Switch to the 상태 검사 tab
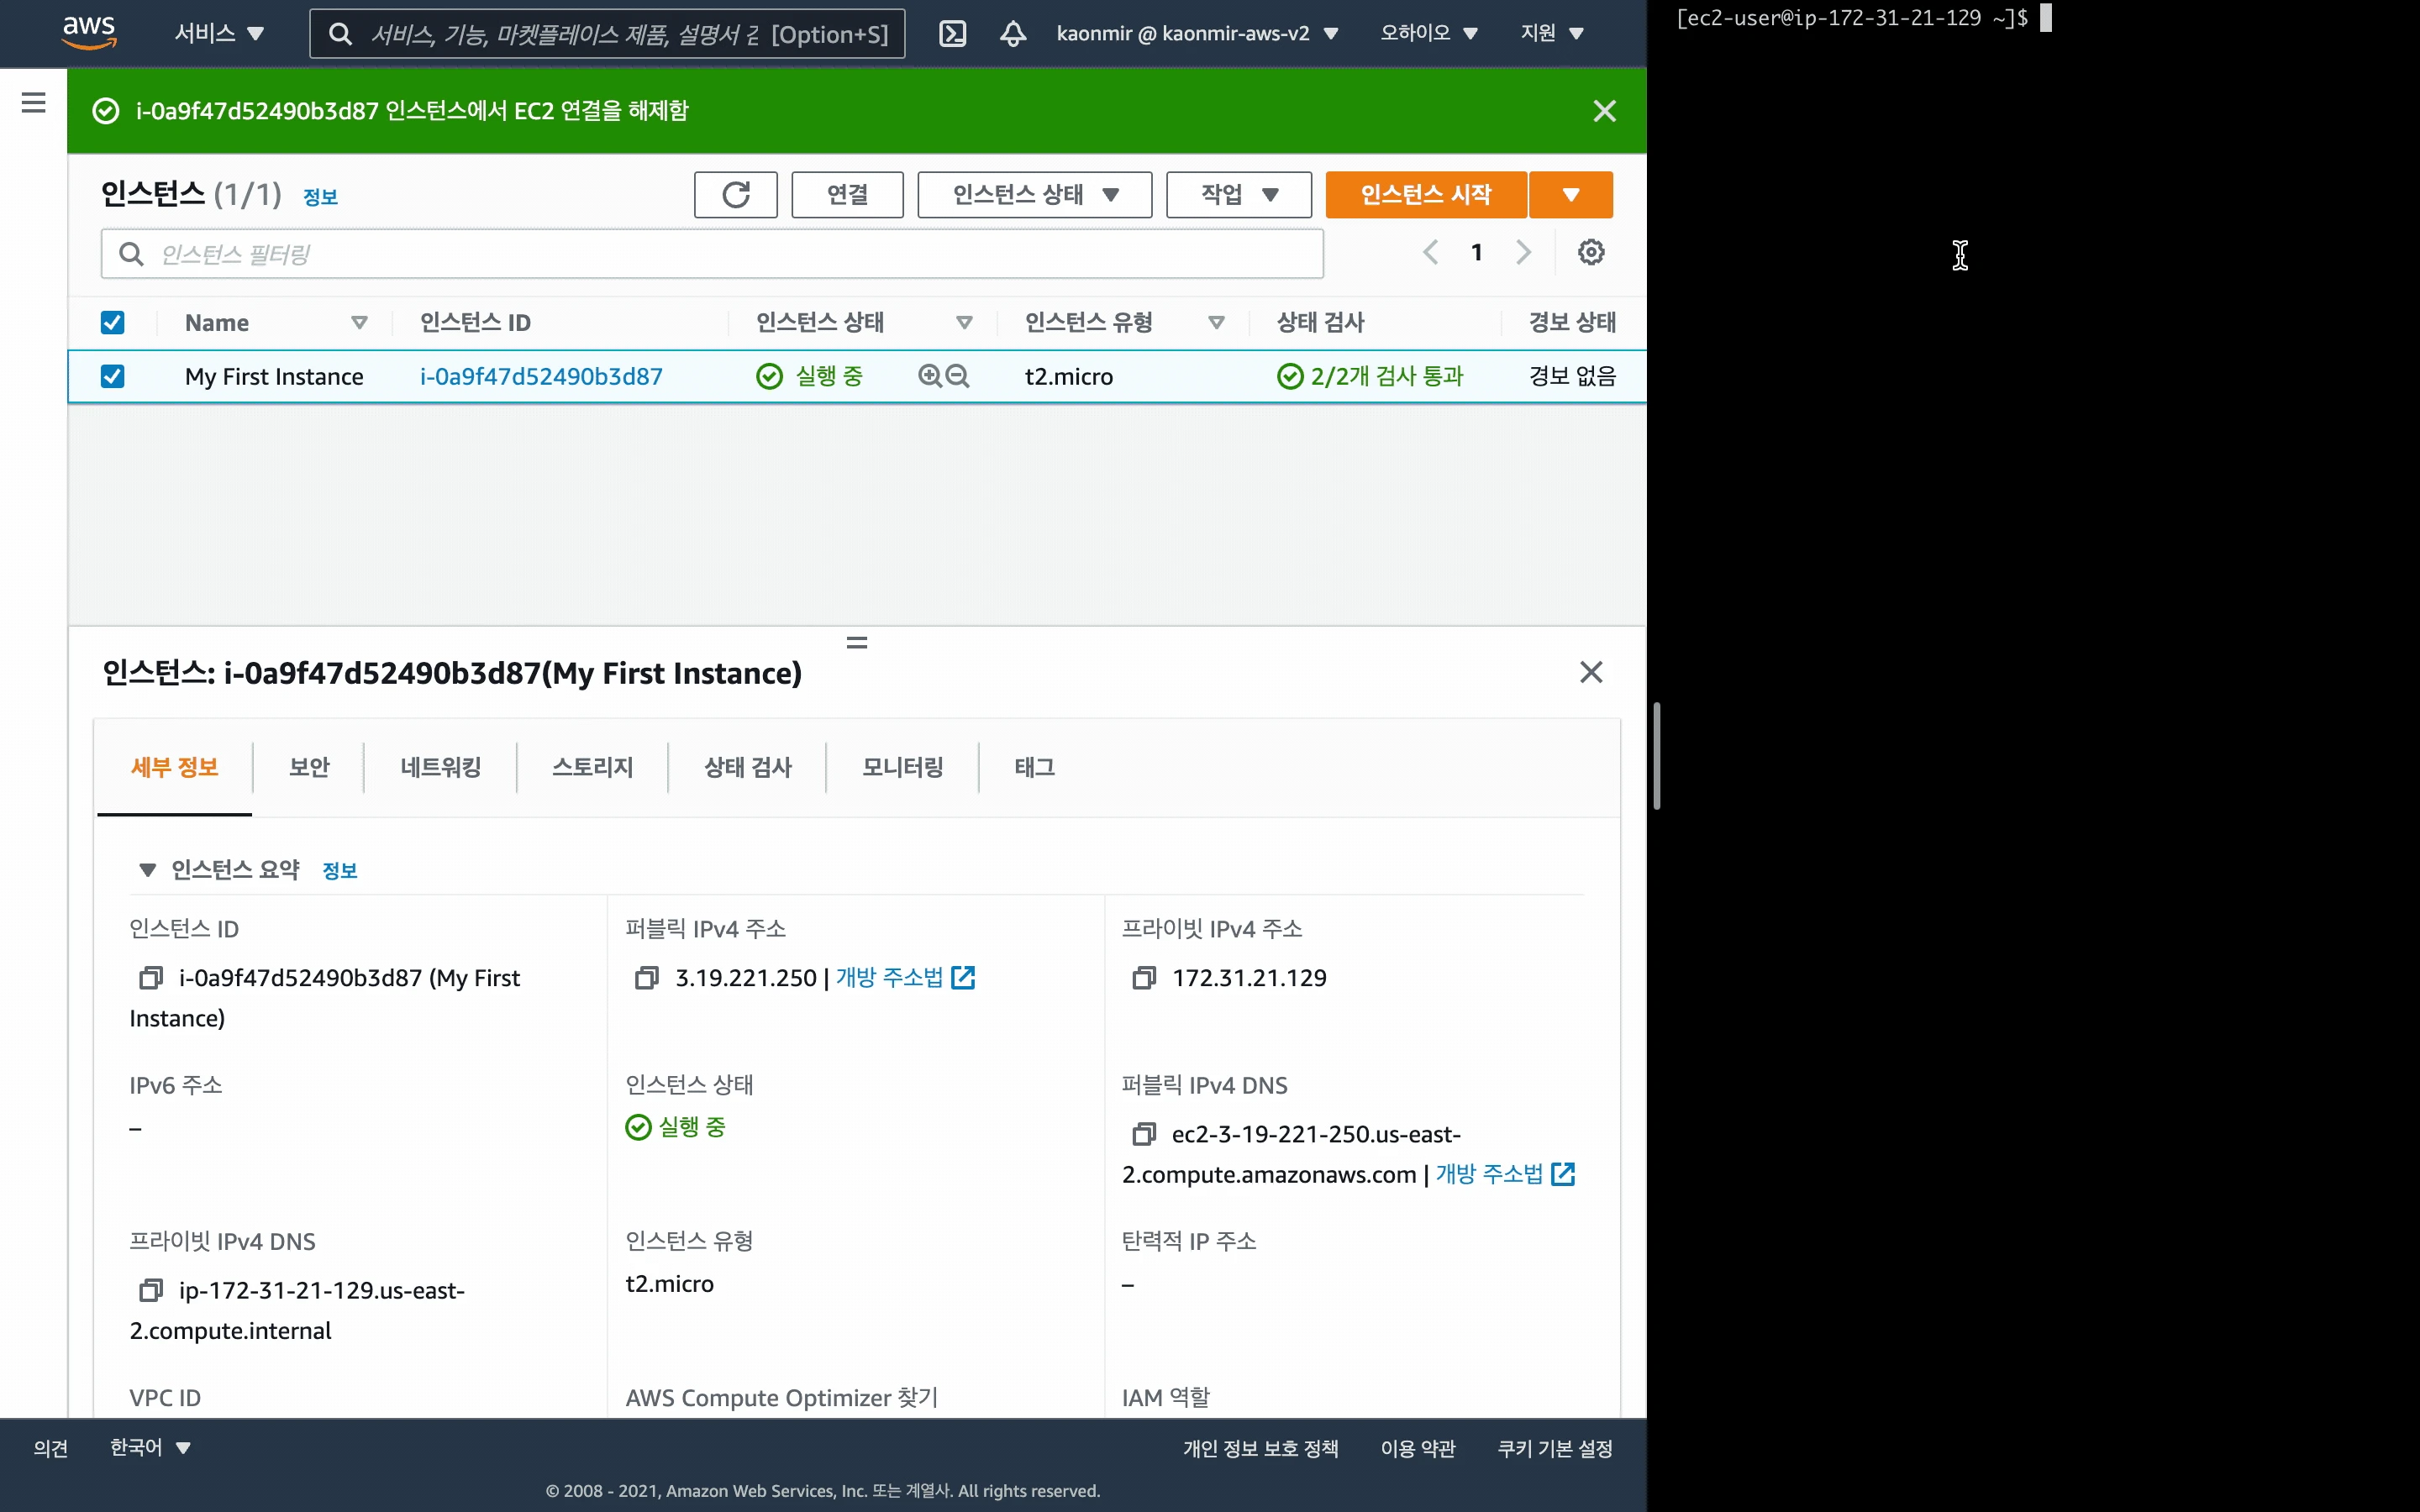This screenshot has height=1512, width=2420. click(x=748, y=767)
